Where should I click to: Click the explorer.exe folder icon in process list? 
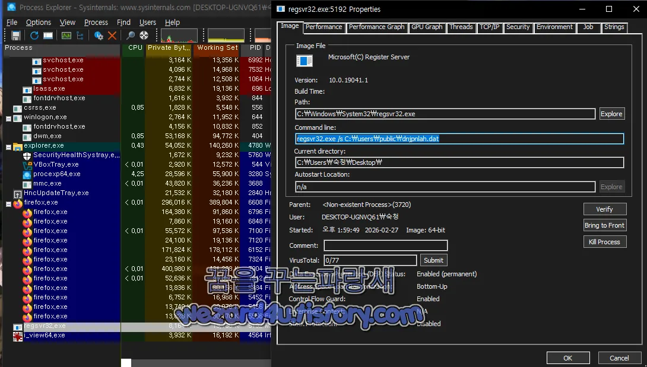click(x=17, y=146)
